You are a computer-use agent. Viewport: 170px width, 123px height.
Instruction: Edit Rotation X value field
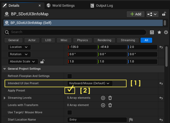click(x=82, y=54)
